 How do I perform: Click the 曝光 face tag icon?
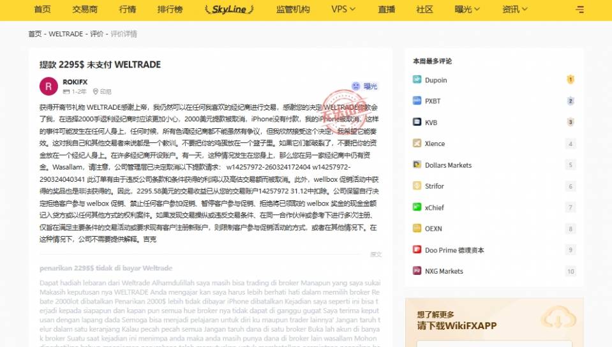pyautogui.click(x=355, y=86)
